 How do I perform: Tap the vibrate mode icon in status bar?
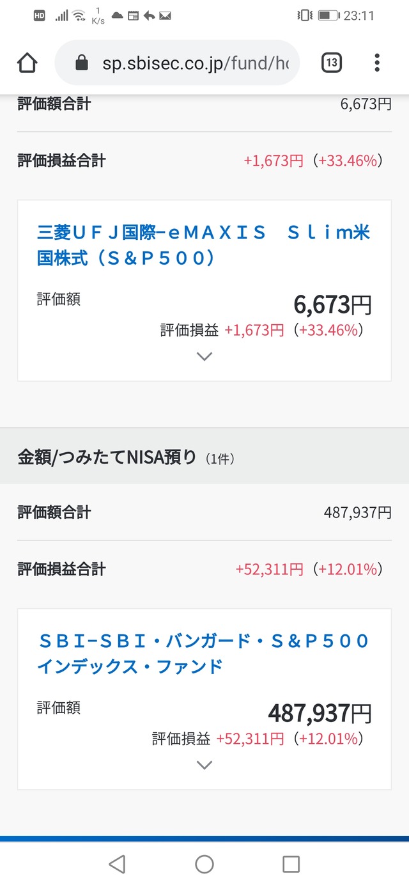305,15
